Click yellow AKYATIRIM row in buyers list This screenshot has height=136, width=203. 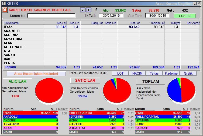coord(31,124)
